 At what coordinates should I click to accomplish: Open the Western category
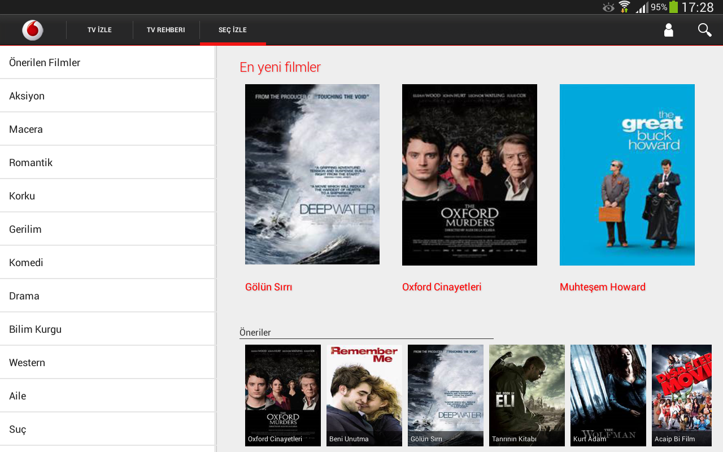point(108,363)
